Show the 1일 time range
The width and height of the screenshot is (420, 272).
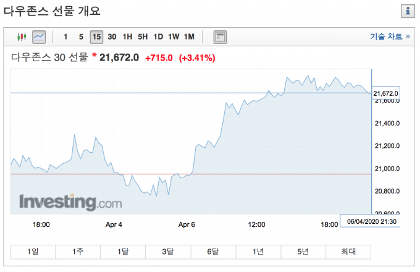(33, 252)
